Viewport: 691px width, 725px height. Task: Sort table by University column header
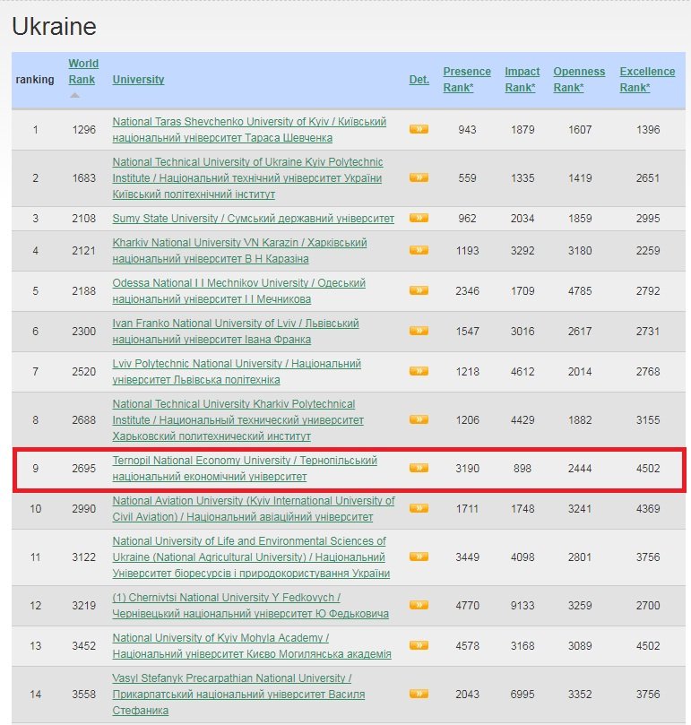coord(138,80)
